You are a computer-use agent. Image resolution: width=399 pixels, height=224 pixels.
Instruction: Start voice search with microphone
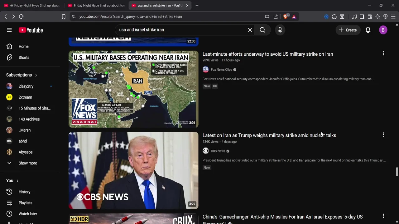[280, 30]
